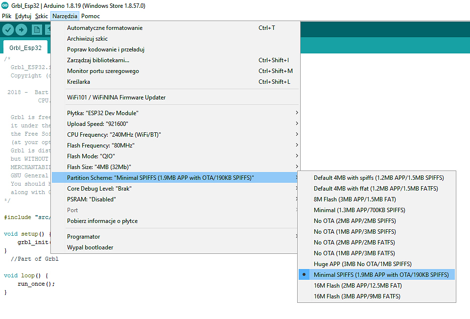Select Popraw kodowanie i przeładuj
The image size is (470, 319).
tap(175, 49)
